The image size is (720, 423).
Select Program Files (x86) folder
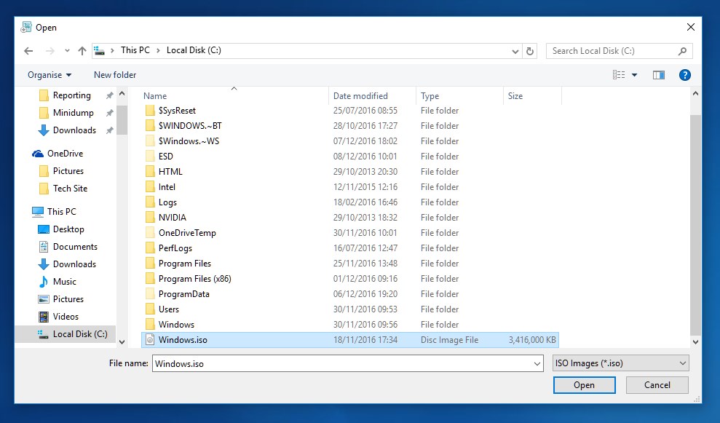tap(194, 279)
